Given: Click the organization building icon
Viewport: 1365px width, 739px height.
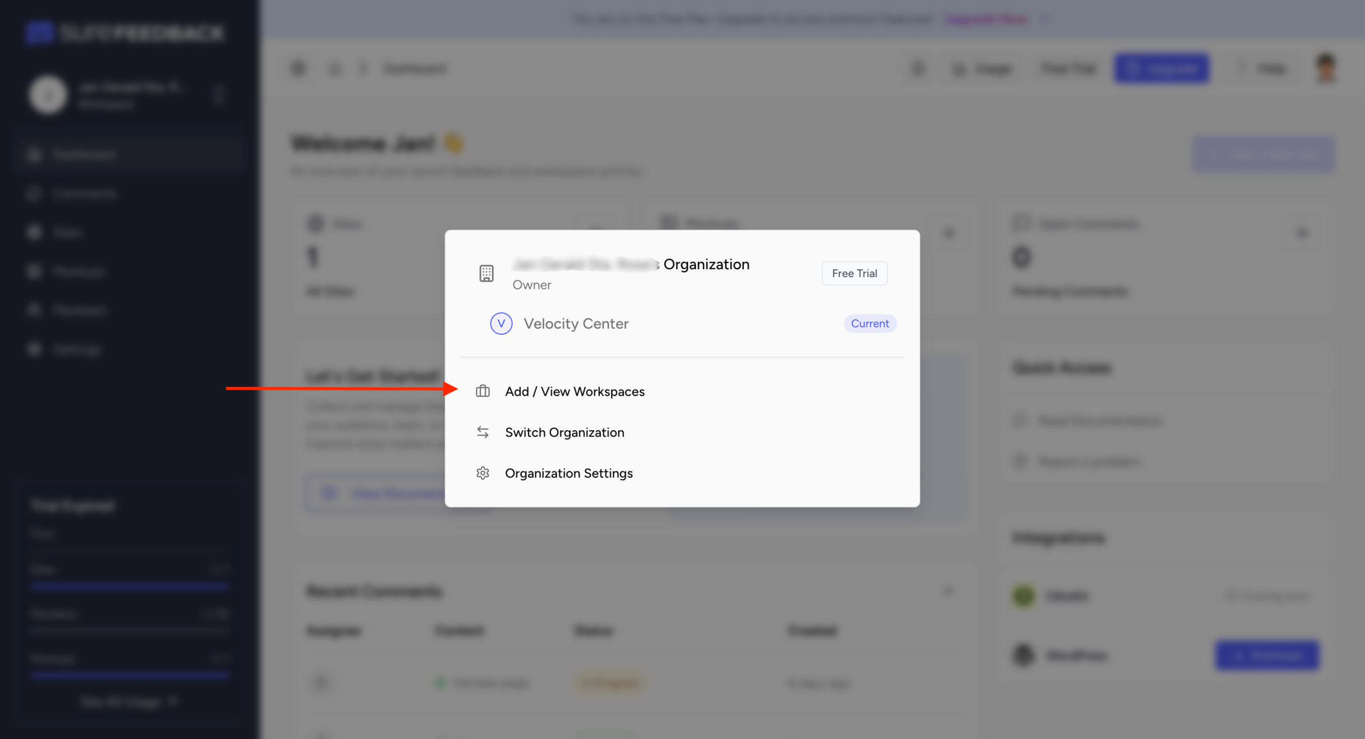Looking at the screenshot, I should pos(486,274).
